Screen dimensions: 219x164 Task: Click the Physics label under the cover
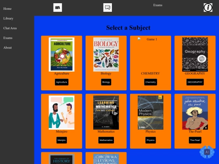click(150, 132)
